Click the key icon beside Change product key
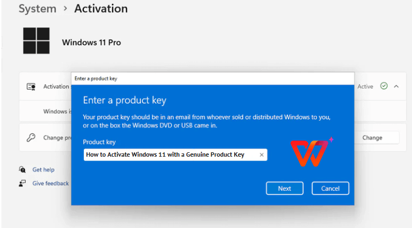 pyautogui.click(x=31, y=137)
